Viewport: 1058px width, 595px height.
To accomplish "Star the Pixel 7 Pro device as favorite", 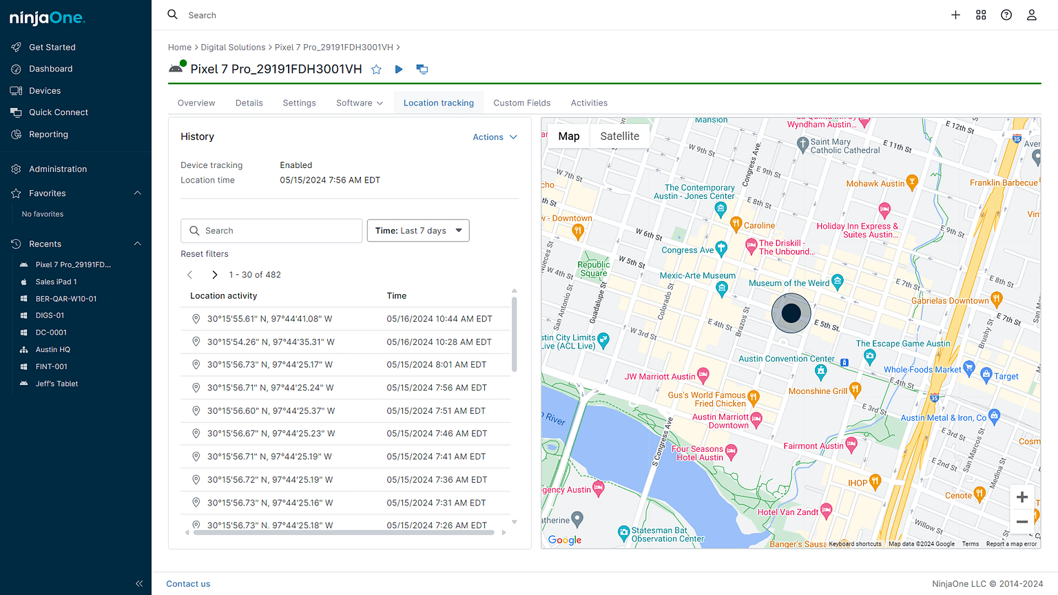I will pyautogui.click(x=376, y=69).
